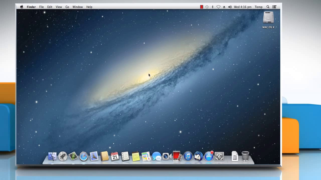321x180 pixels.
Task: Launch Safari compass icon in Dock
Action: click(84, 156)
